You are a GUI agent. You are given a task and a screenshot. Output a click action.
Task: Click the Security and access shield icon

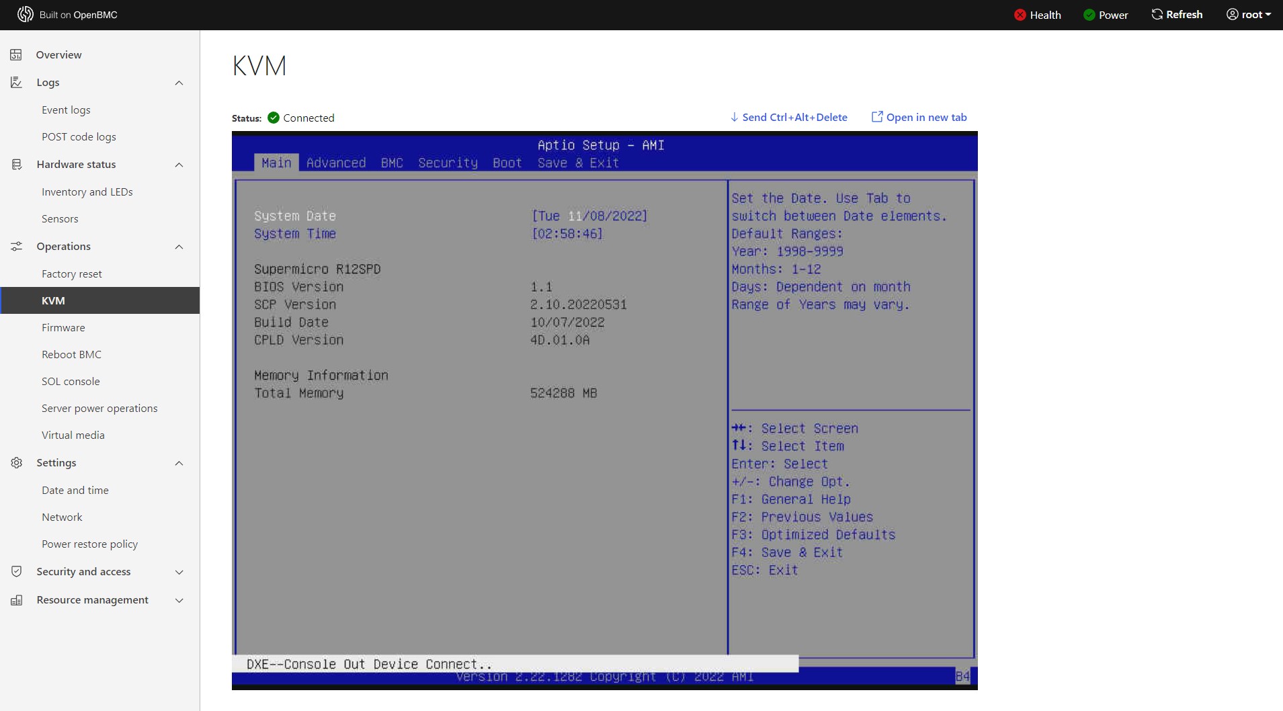click(x=16, y=571)
